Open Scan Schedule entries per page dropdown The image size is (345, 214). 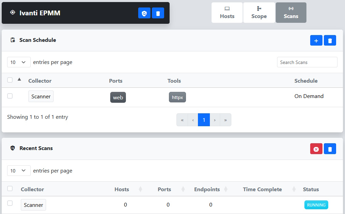[19, 62]
